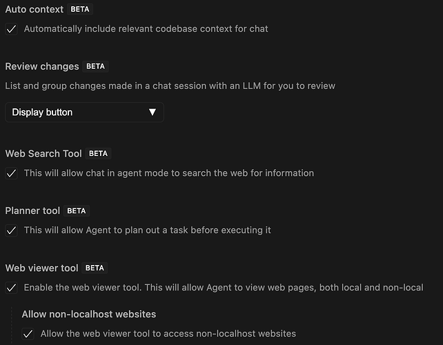Click the Auto context heading

(35, 10)
